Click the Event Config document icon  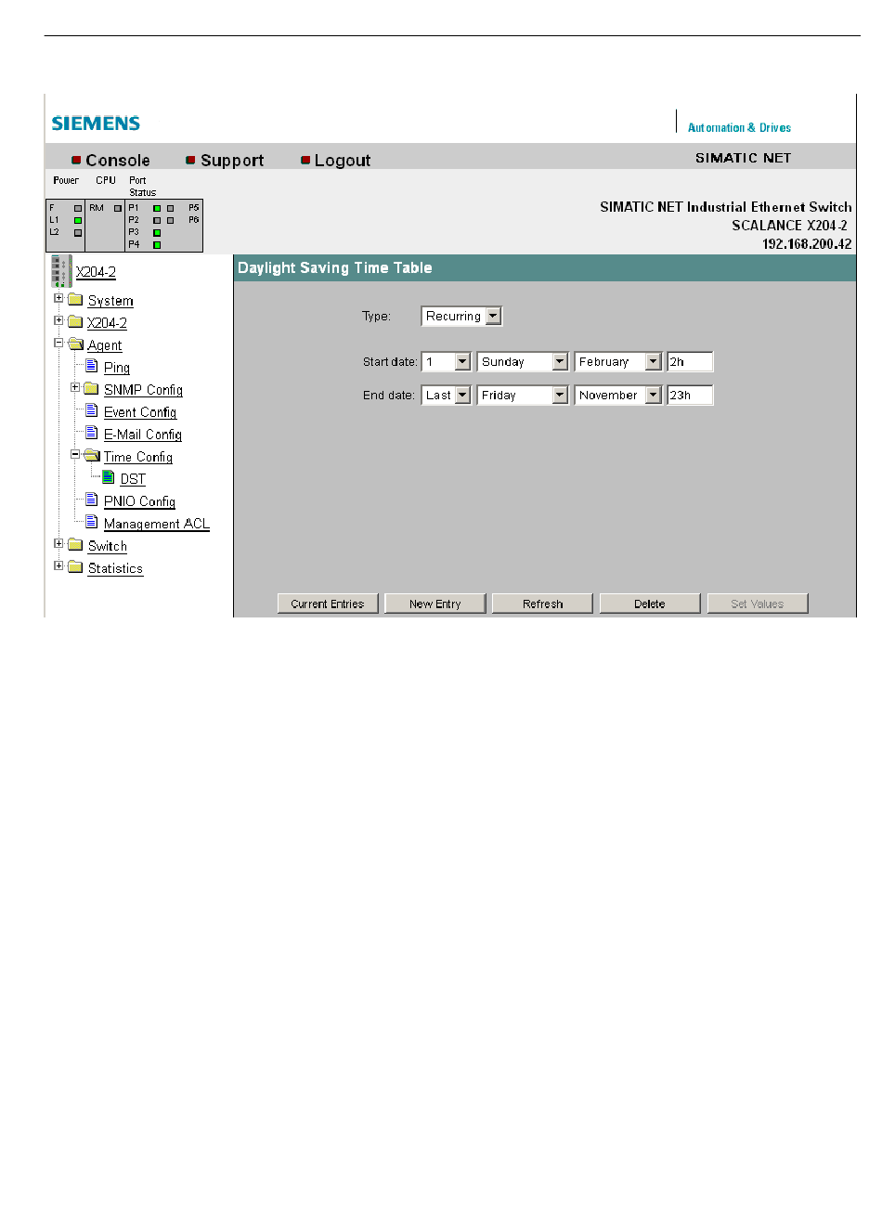(x=91, y=410)
